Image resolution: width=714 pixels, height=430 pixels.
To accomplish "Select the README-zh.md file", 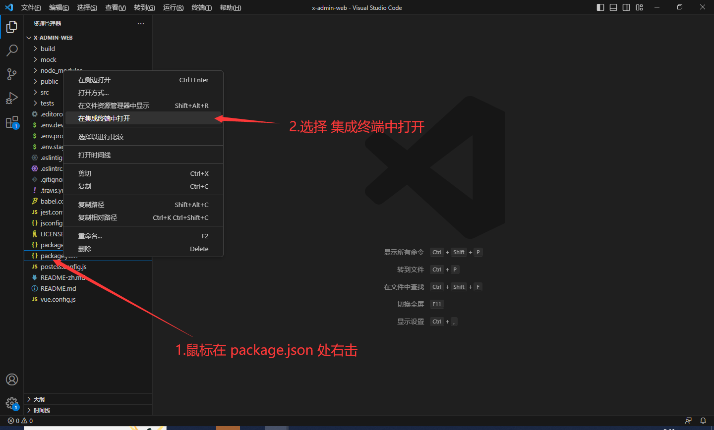I will [88, 277].
